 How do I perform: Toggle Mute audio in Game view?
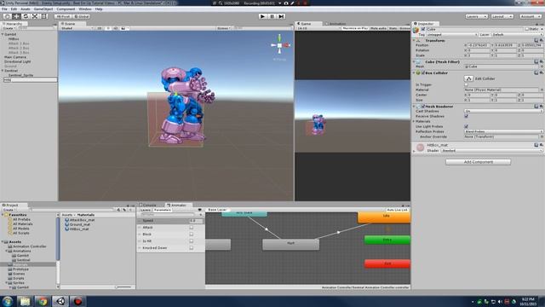378,28
